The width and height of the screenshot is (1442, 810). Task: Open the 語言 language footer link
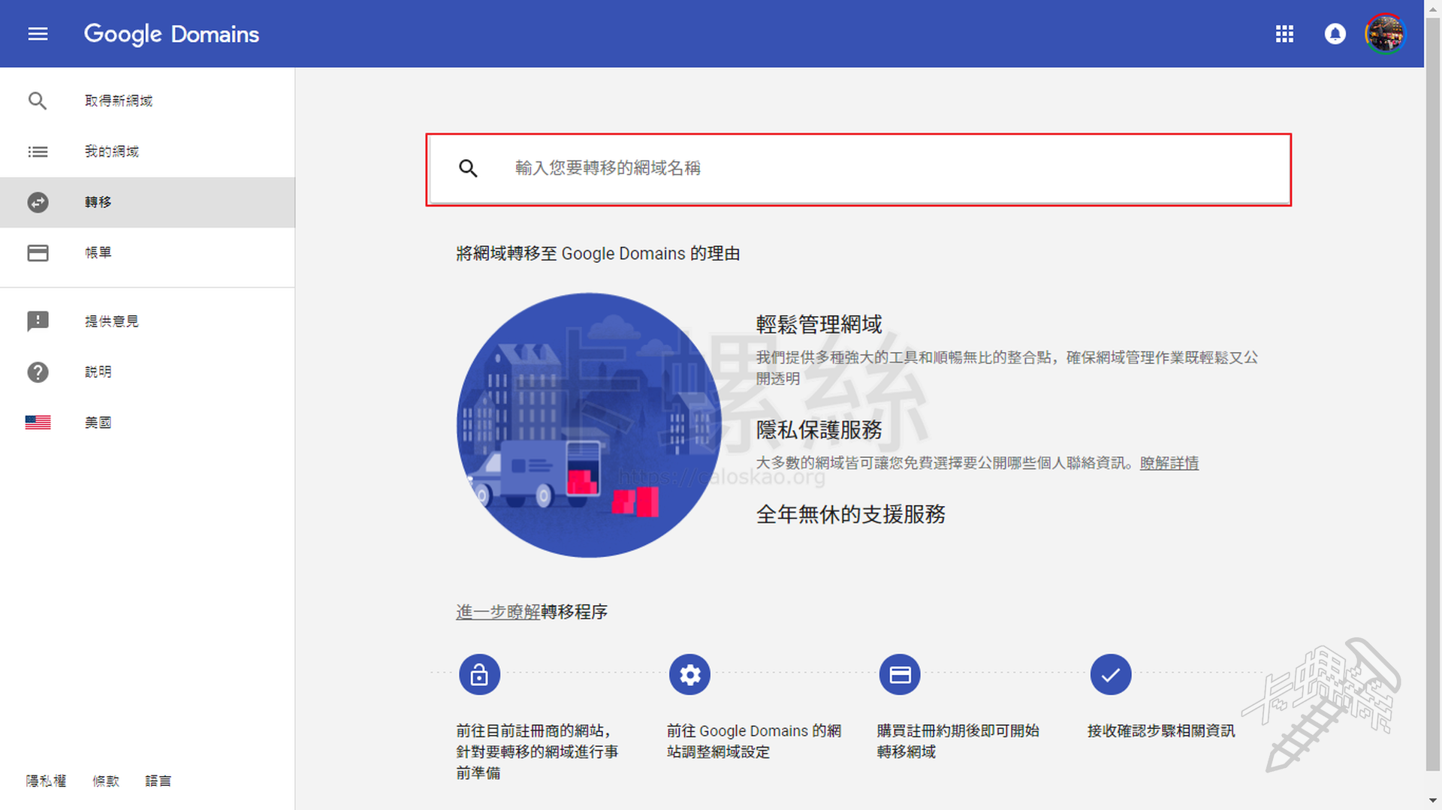(x=158, y=781)
